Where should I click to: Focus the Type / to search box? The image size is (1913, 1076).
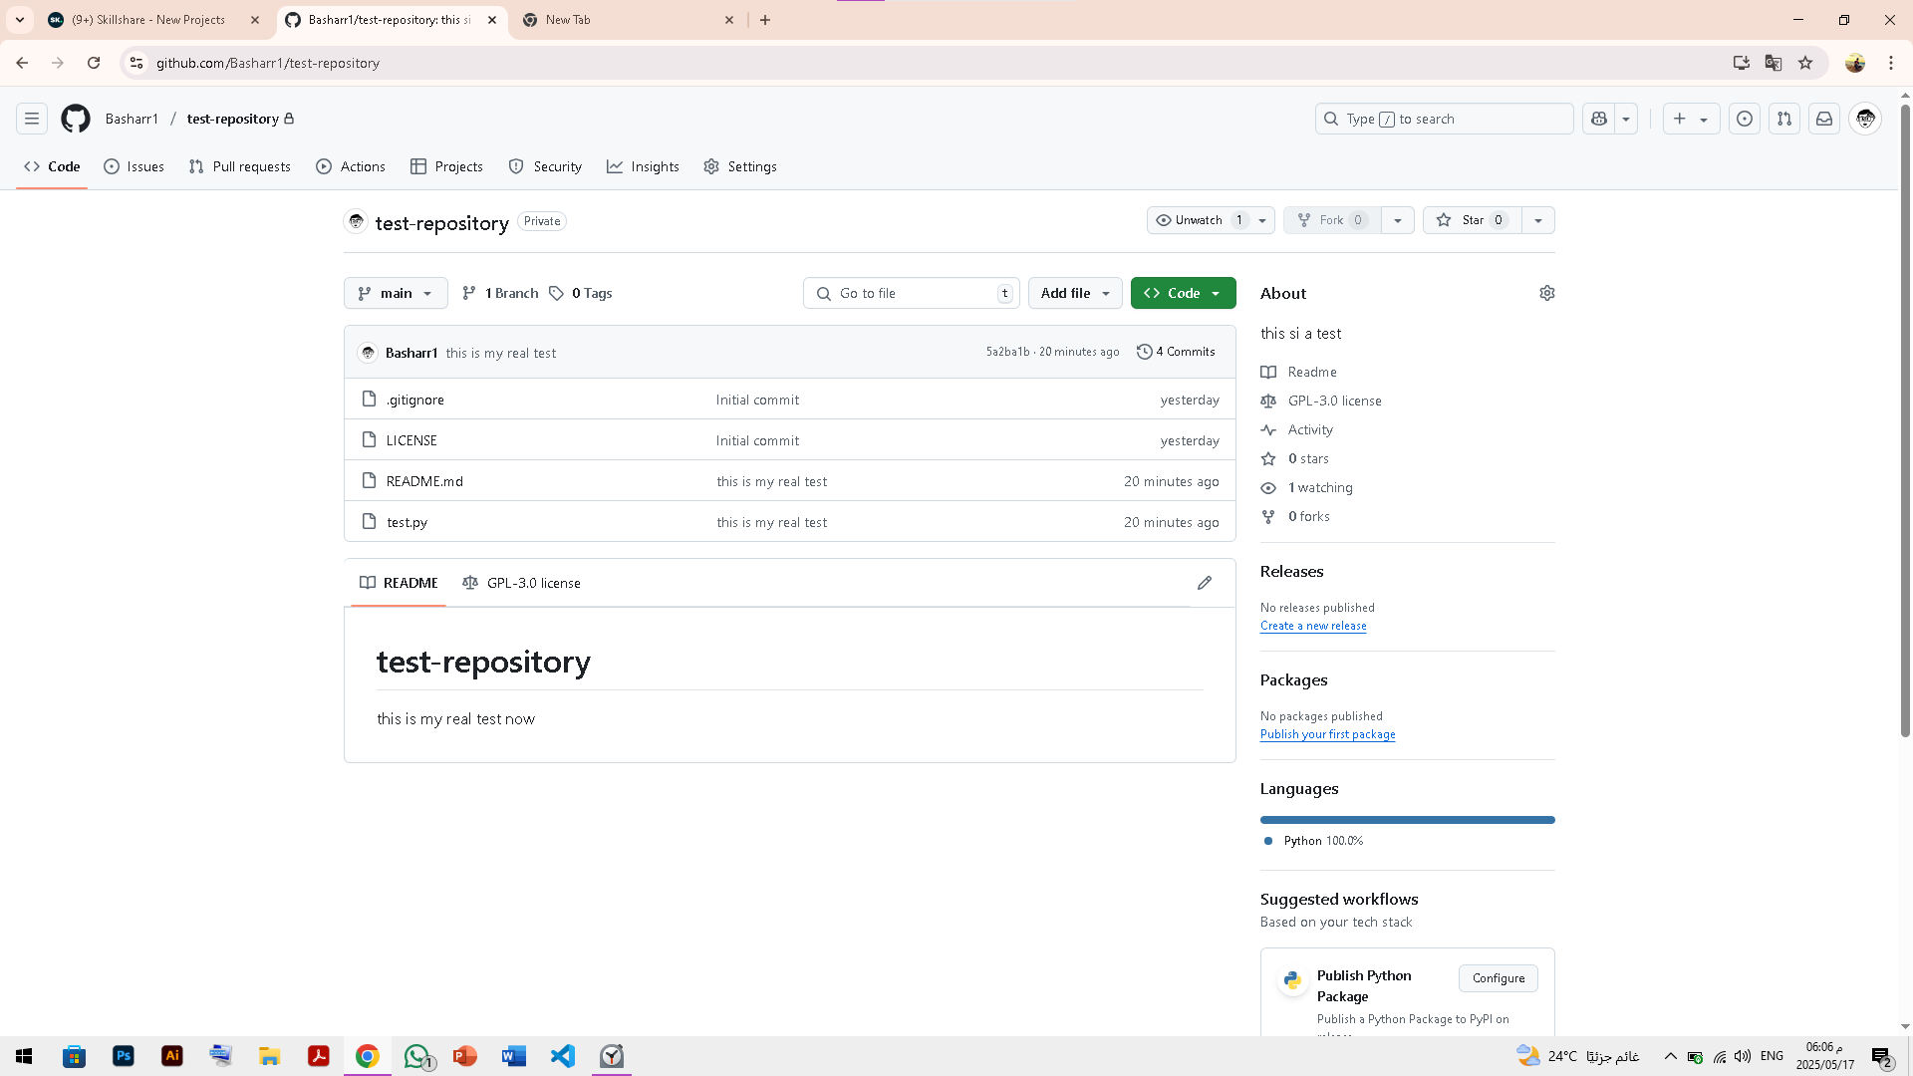1444,119
